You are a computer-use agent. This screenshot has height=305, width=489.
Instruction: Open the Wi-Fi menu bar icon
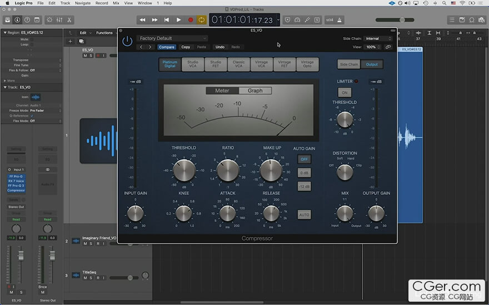tap(462, 3)
